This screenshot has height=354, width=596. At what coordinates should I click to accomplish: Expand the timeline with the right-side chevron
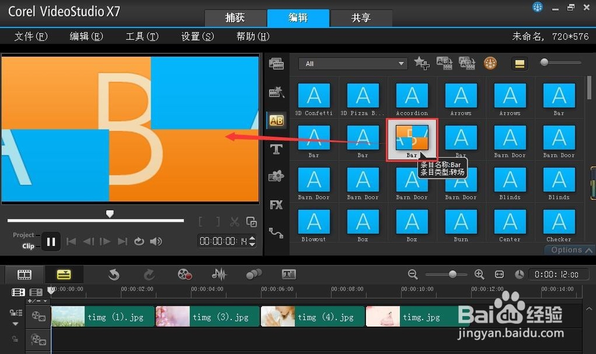[589, 309]
